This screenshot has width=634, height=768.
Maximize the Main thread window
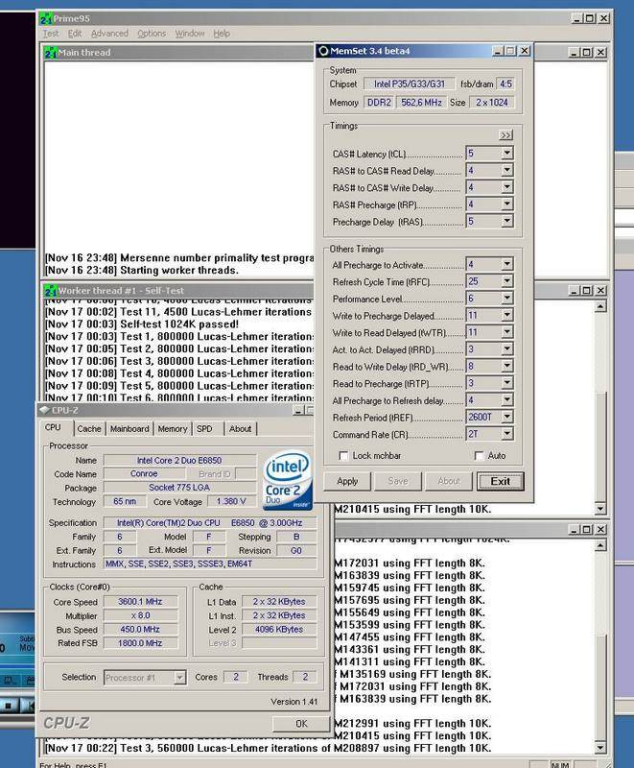pos(587,53)
